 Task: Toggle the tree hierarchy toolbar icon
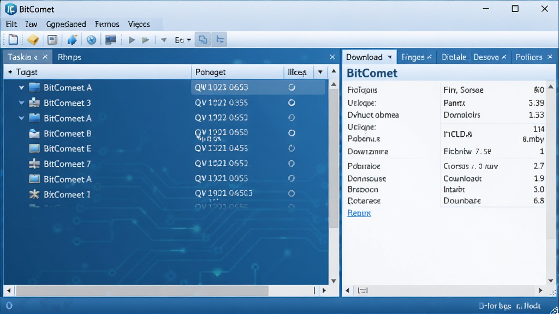220,39
